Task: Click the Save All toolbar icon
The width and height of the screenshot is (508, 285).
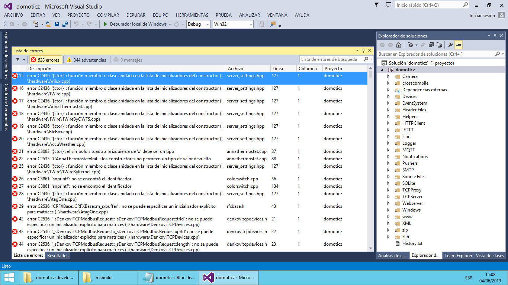Action: tap(65, 24)
